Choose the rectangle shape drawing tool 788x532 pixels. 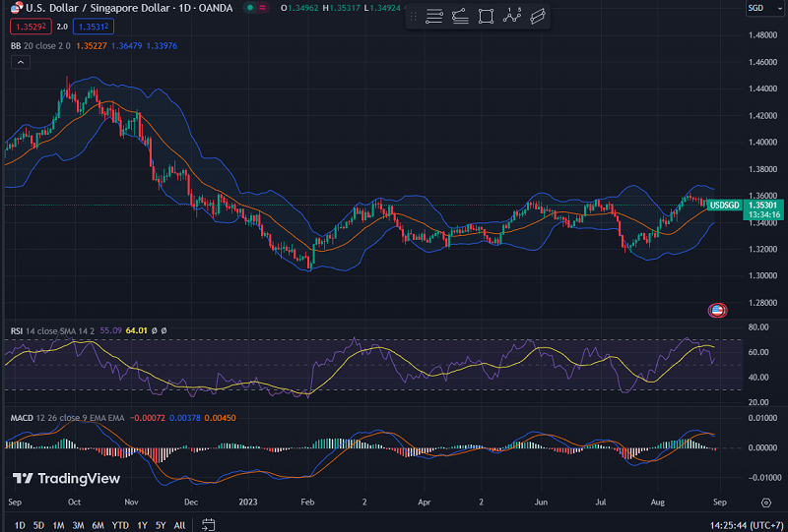click(487, 17)
